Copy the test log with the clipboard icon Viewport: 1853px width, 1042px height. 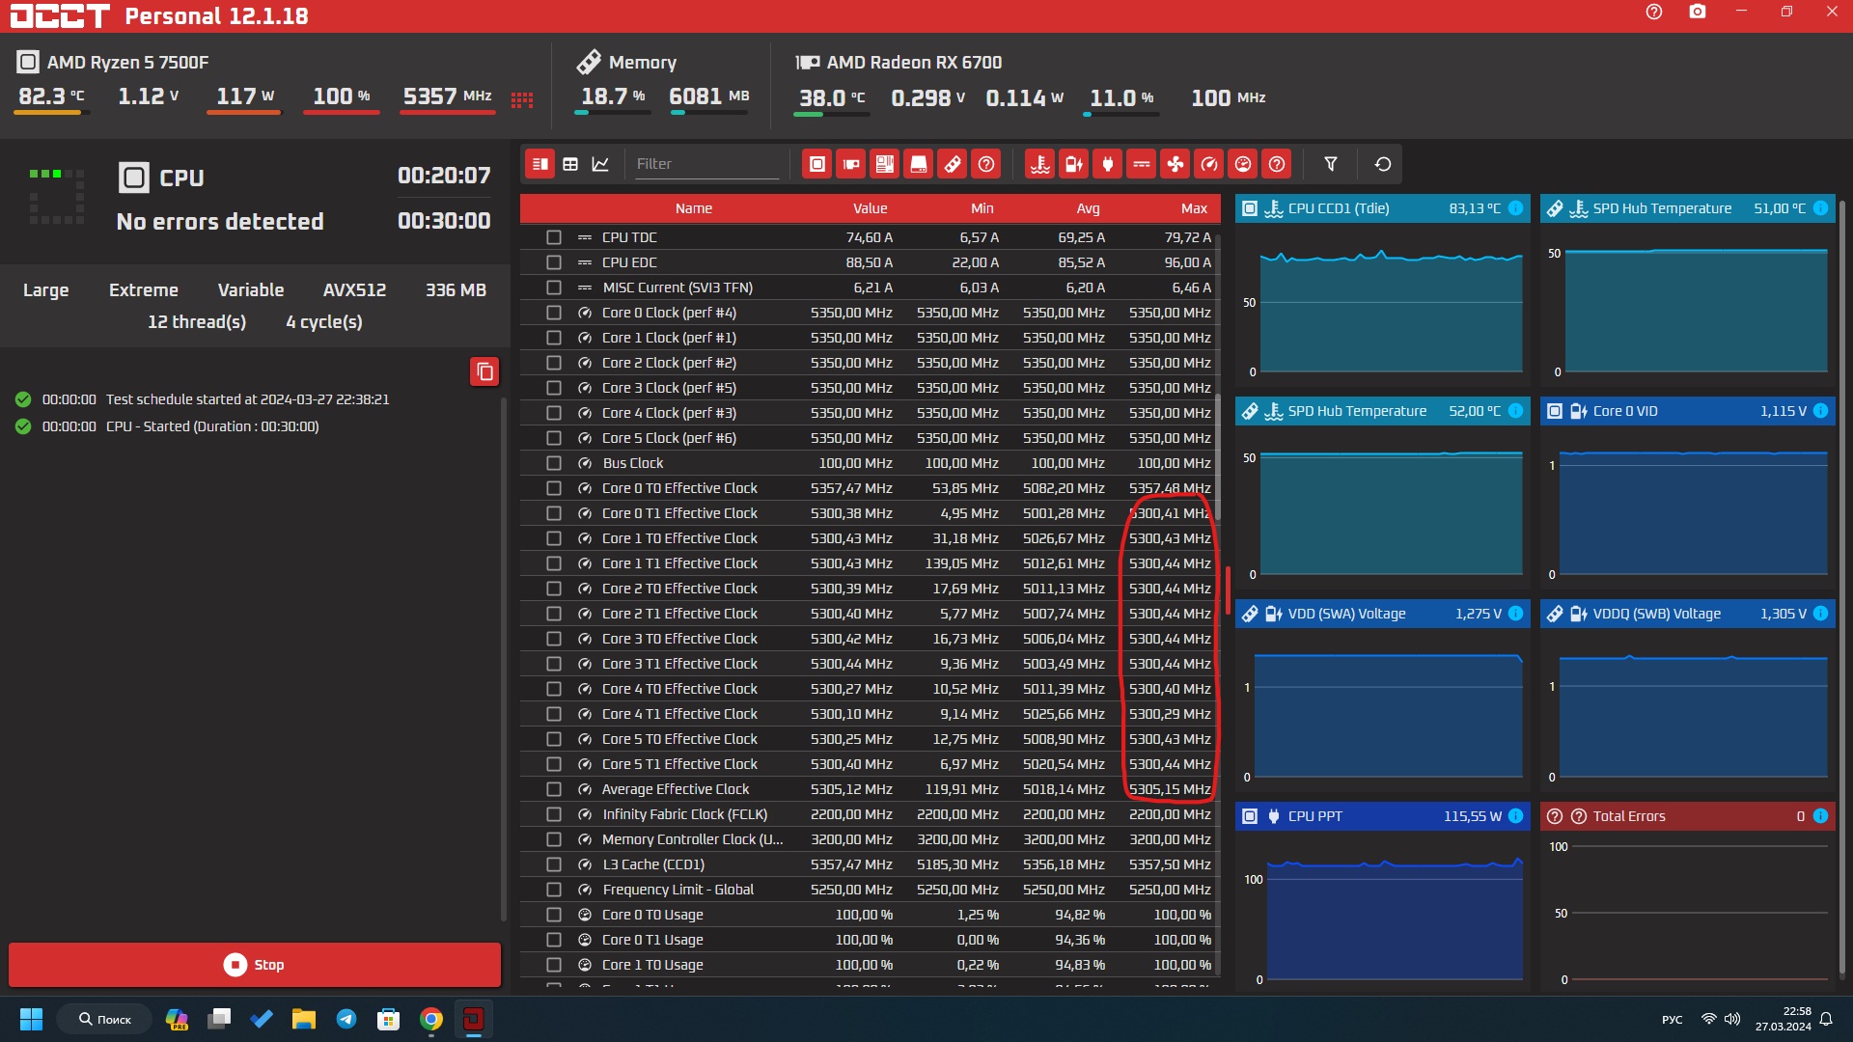[484, 371]
